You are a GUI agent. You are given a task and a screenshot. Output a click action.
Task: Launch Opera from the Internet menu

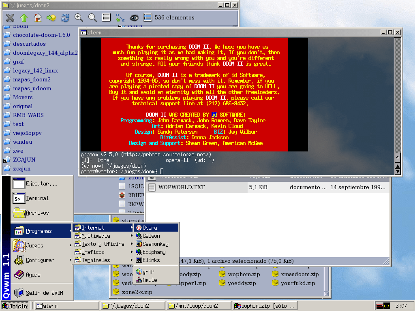tap(156, 228)
